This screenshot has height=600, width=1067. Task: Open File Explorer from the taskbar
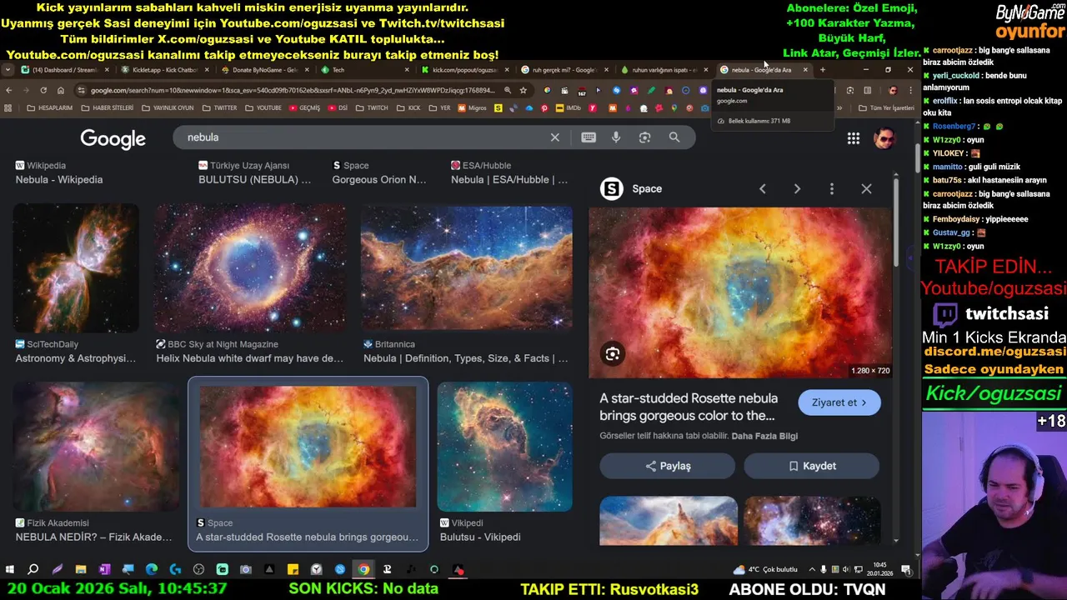tap(81, 570)
